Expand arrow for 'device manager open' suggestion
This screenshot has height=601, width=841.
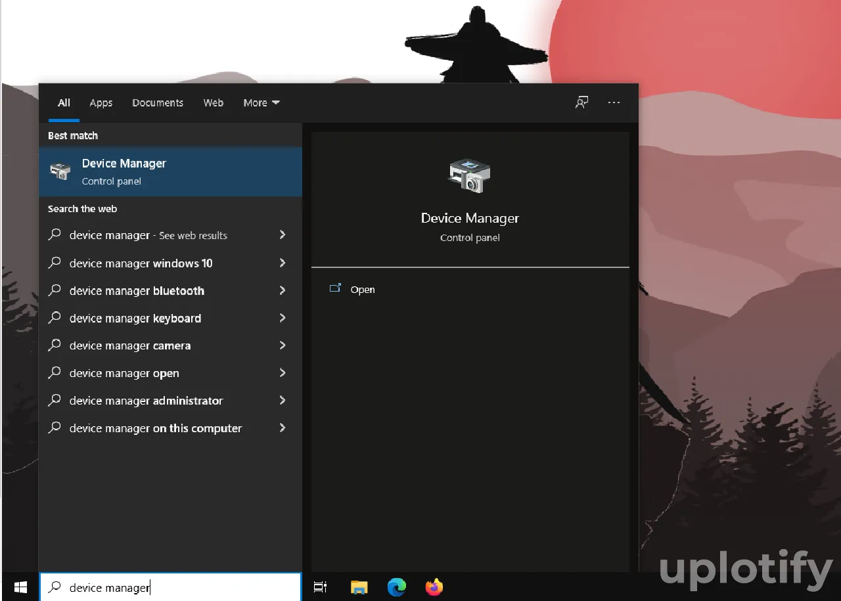(x=283, y=373)
